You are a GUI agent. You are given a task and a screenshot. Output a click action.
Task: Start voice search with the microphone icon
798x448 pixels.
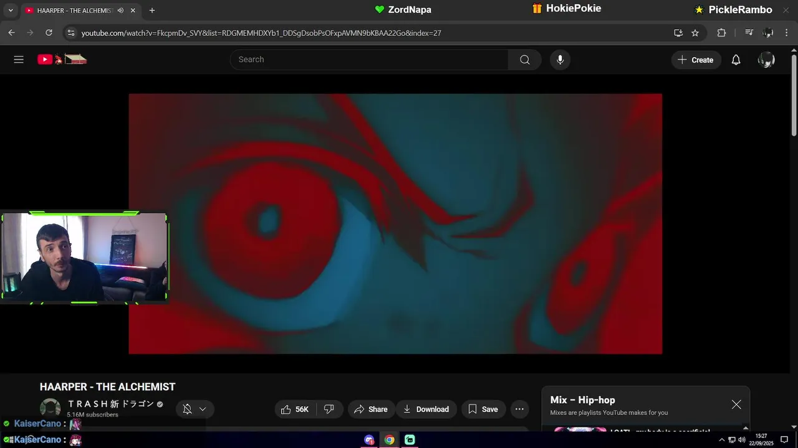coord(560,60)
